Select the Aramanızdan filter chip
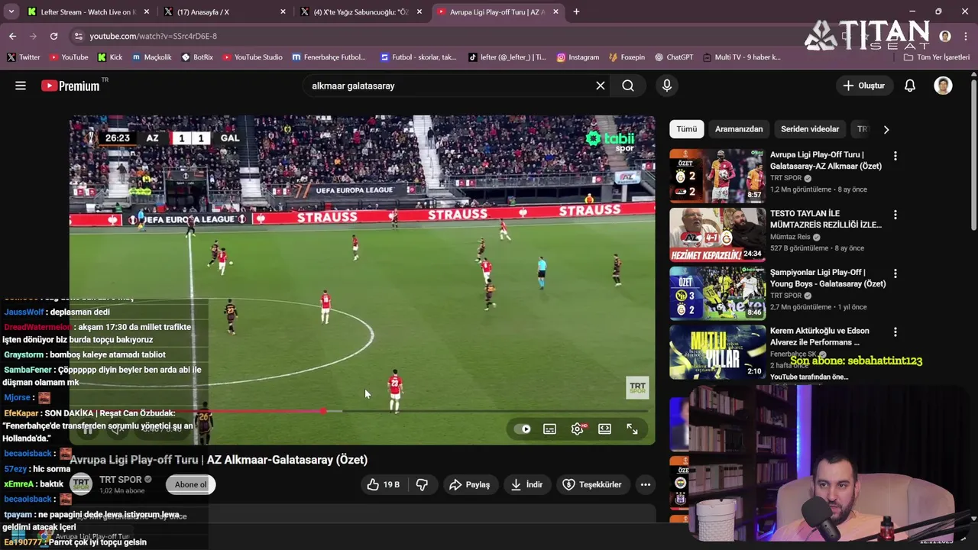The height and width of the screenshot is (550, 978). coord(739,129)
